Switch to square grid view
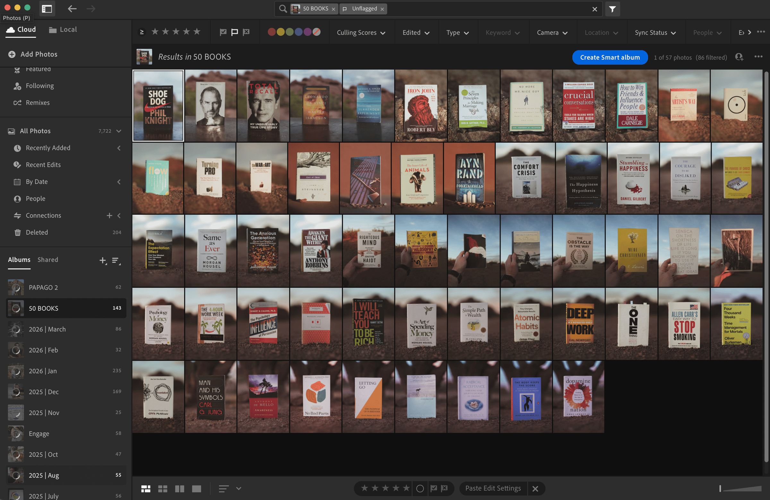Screen dimensions: 770x500 point(162,488)
